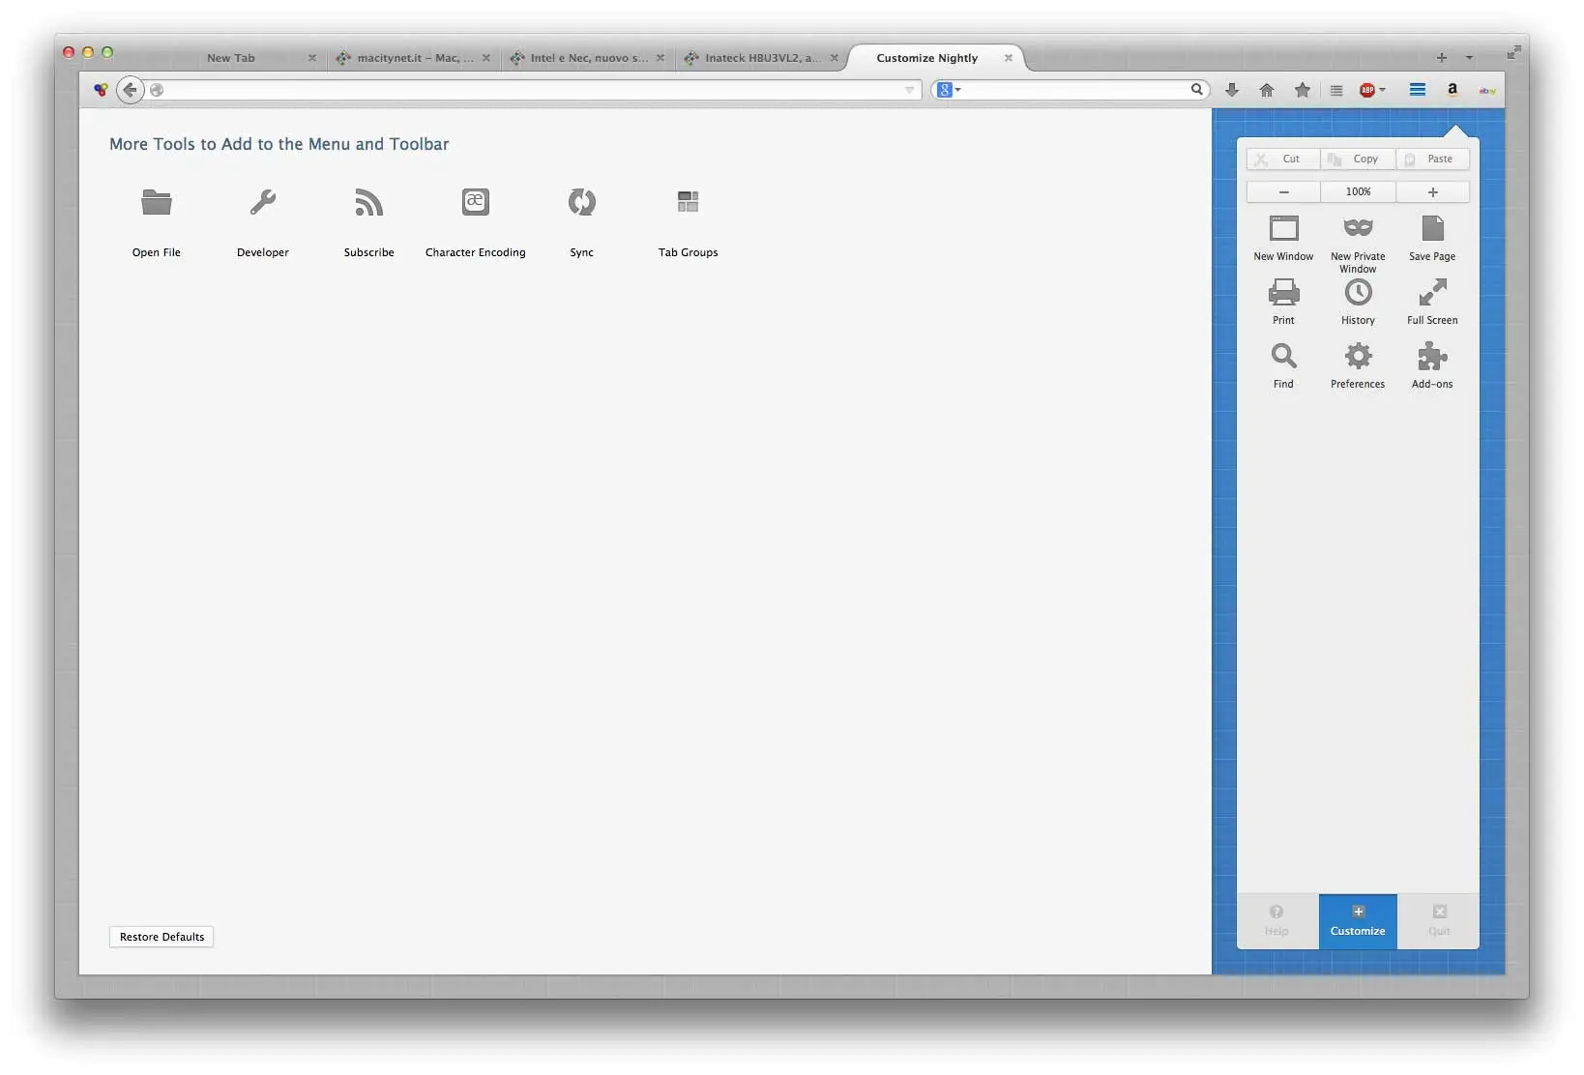Open the Preferences gear icon
This screenshot has width=1584, height=1075.
coord(1358,356)
